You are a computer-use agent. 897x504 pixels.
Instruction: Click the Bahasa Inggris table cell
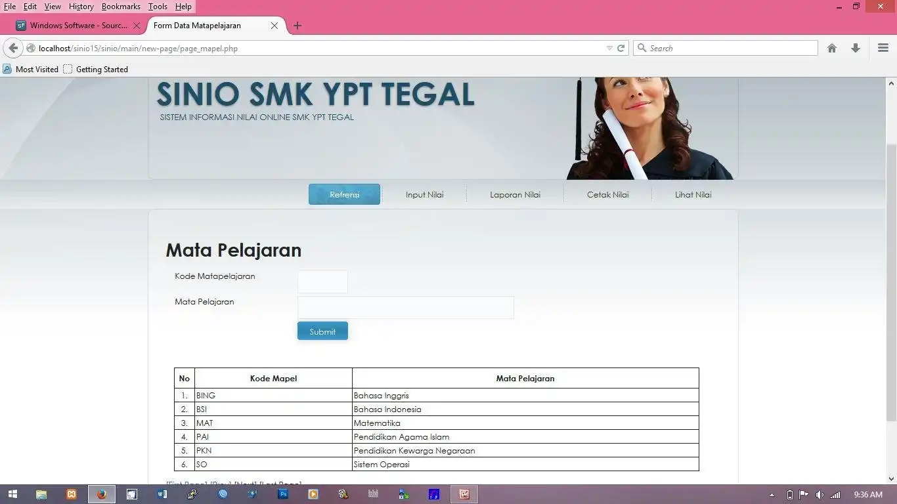(525, 395)
